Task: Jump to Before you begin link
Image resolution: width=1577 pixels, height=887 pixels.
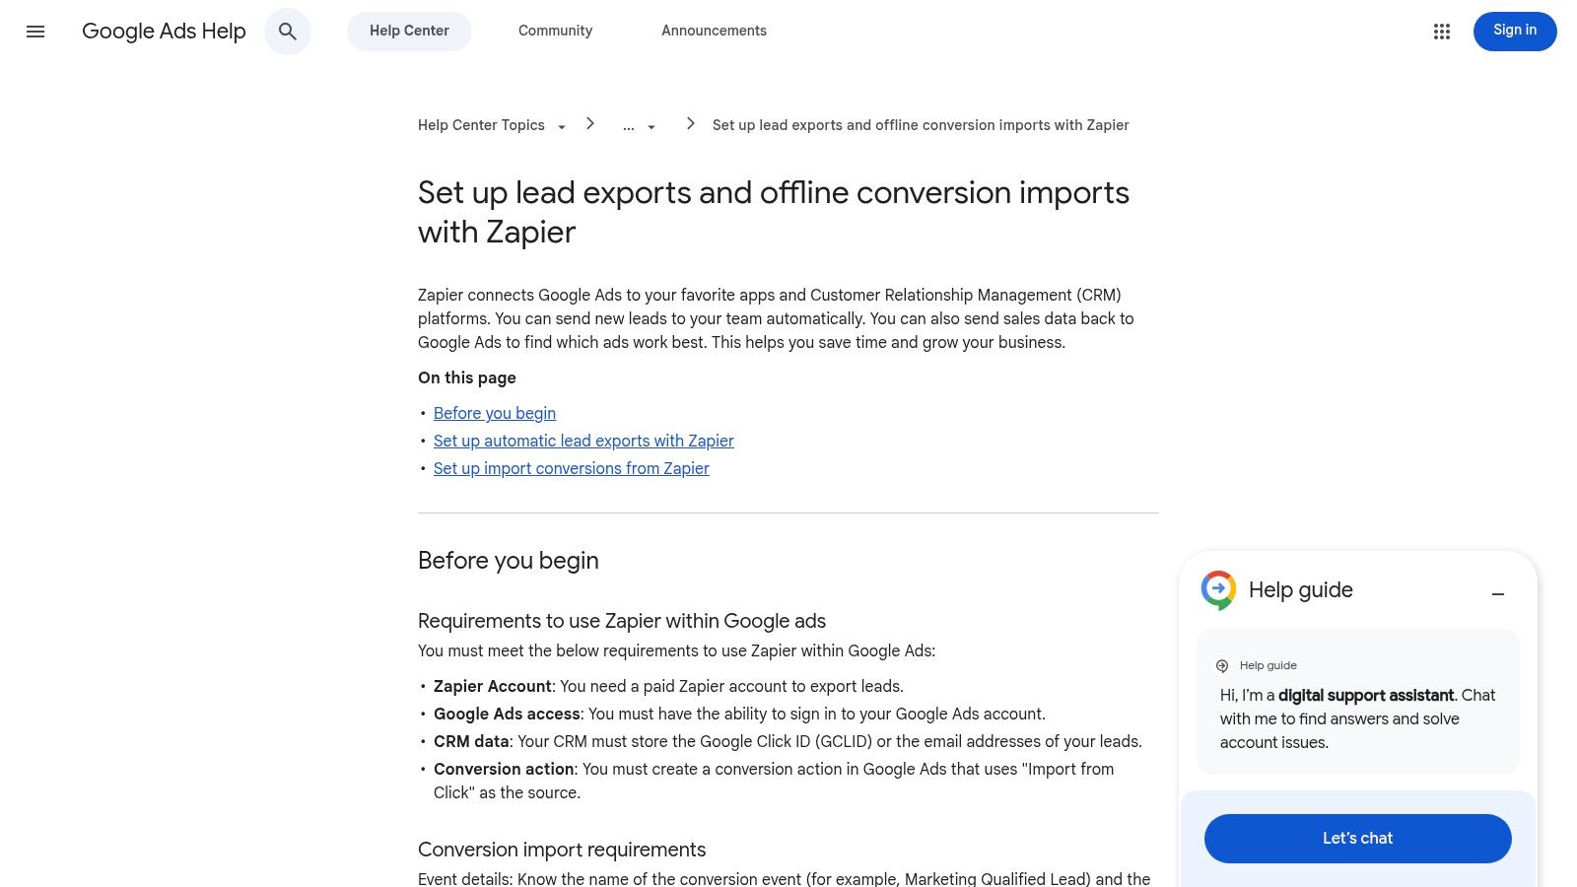Action: point(495,414)
